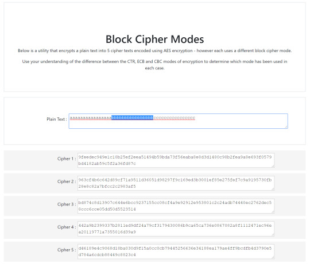Click the highlighted bbbb text selection
This screenshot has width=310, height=264.
pyautogui.click(x=132, y=118)
